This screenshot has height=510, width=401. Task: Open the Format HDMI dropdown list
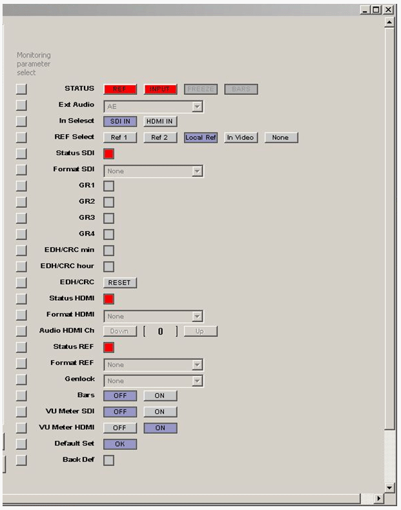197,316
